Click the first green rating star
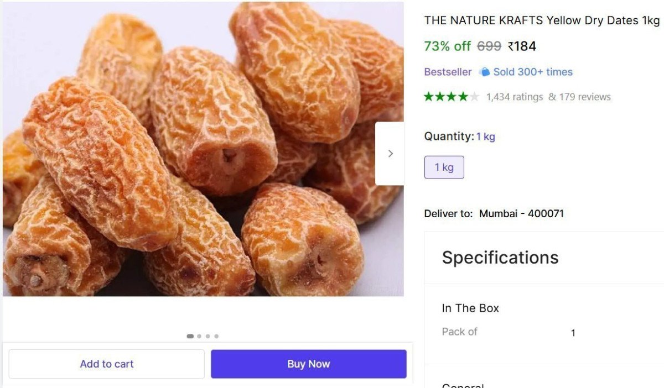 [429, 96]
